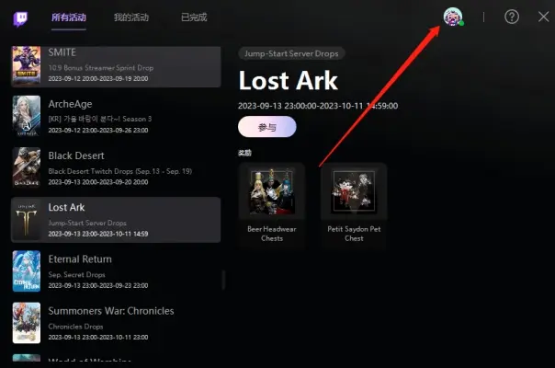Click the Jump-Start Server Drops tag

pos(291,53)
